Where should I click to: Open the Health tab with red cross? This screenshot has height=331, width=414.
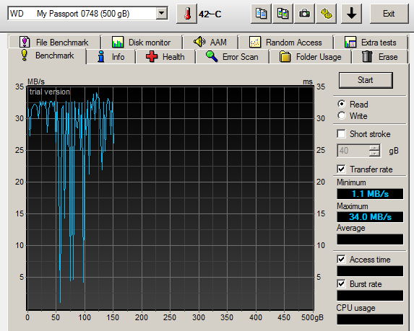point(165,57)
